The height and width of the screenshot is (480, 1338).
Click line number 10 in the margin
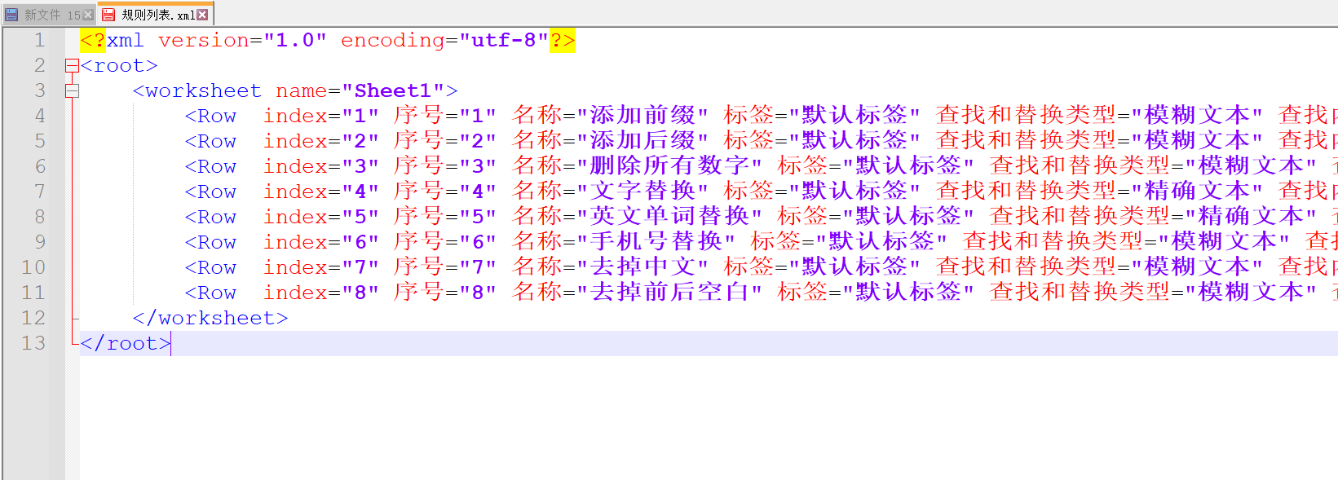[33, 267]
